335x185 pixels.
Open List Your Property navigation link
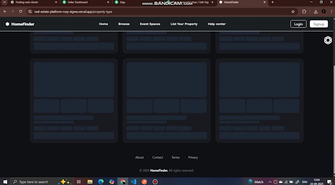click(x=184, y=24)
